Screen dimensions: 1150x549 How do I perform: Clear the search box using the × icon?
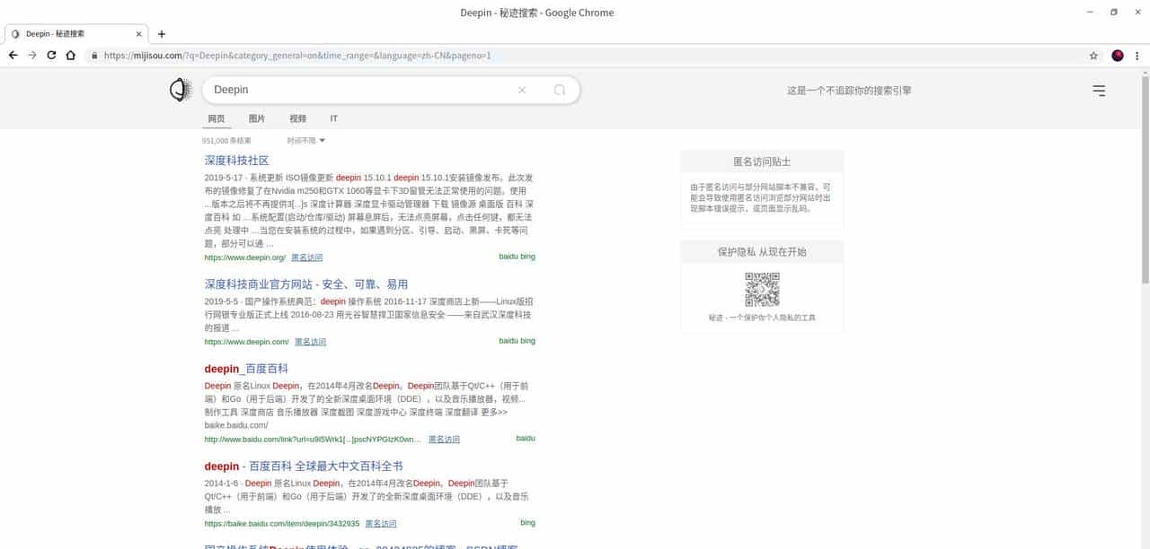[x=522, y=90]
